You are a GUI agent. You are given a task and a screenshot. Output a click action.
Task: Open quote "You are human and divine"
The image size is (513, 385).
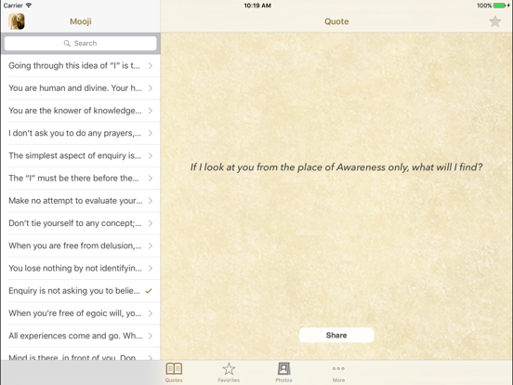click(x=81, y=88)
